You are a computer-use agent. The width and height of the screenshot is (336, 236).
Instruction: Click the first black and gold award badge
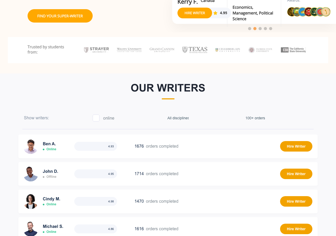(x=291, y=12)
